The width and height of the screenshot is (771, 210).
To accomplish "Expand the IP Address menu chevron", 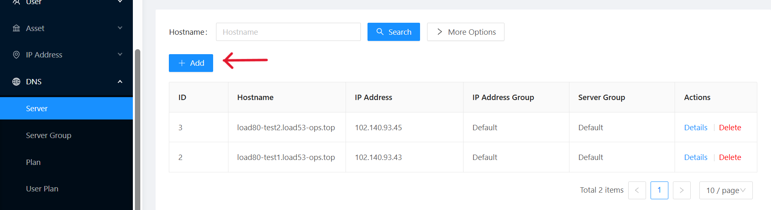I will click(x=120, y=55).
